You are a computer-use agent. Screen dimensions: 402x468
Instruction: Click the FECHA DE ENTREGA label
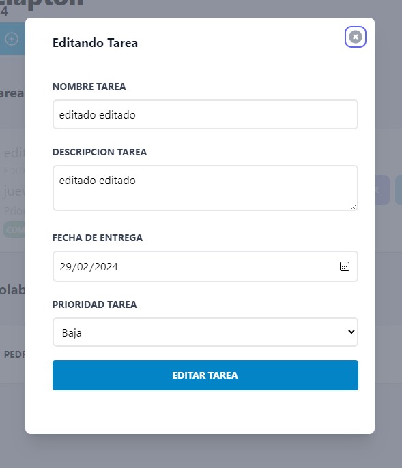coord(98,238)
